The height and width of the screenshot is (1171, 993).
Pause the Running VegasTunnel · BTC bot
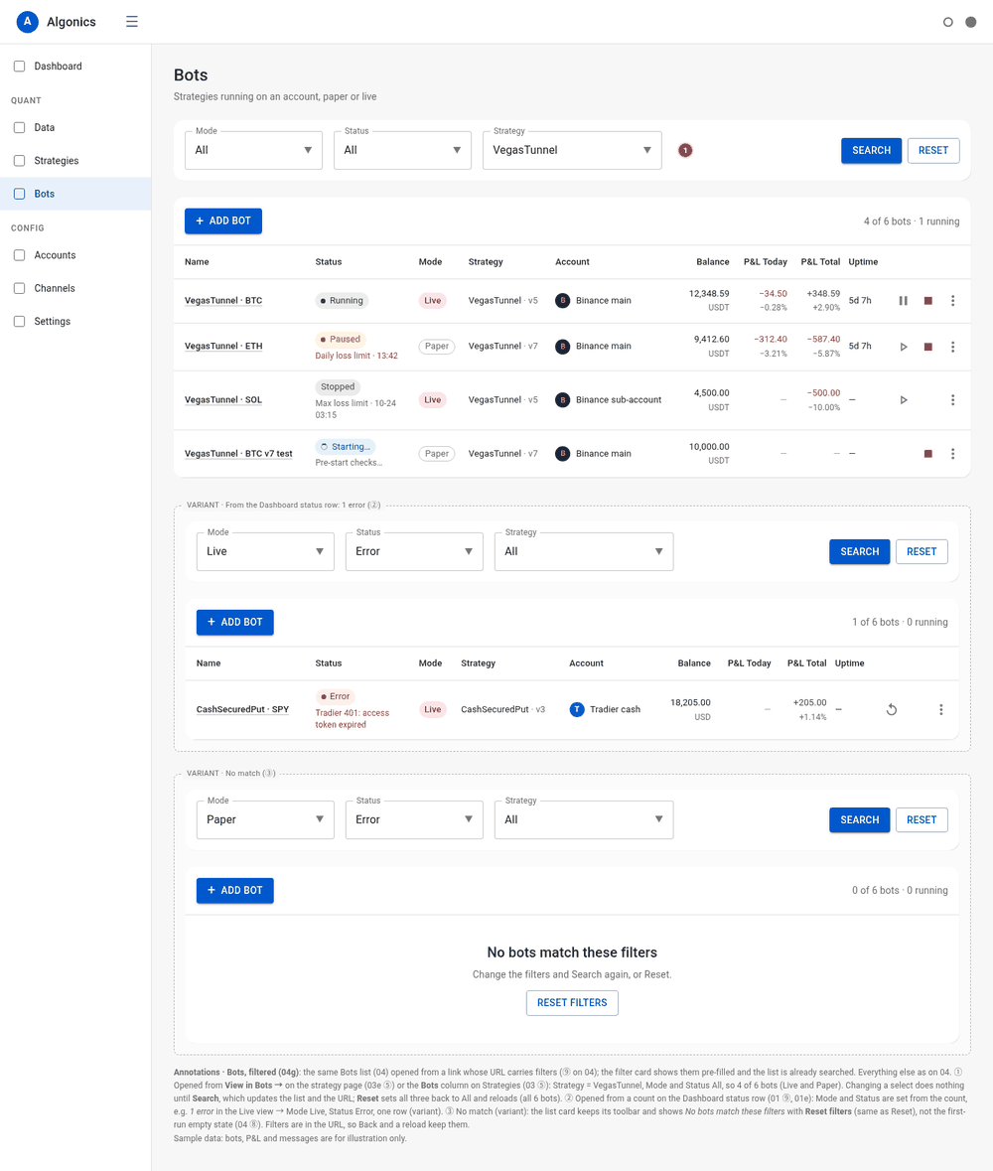tap(904, 301)
